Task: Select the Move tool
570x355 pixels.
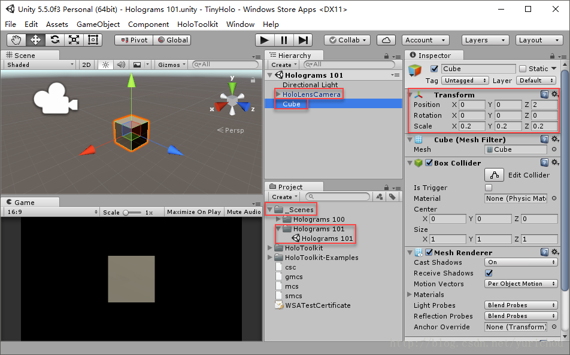Action: coord(36,40)
